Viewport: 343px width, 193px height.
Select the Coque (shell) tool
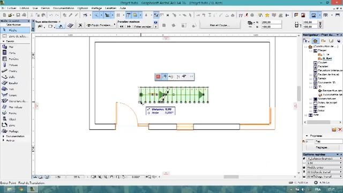[15, 95]
